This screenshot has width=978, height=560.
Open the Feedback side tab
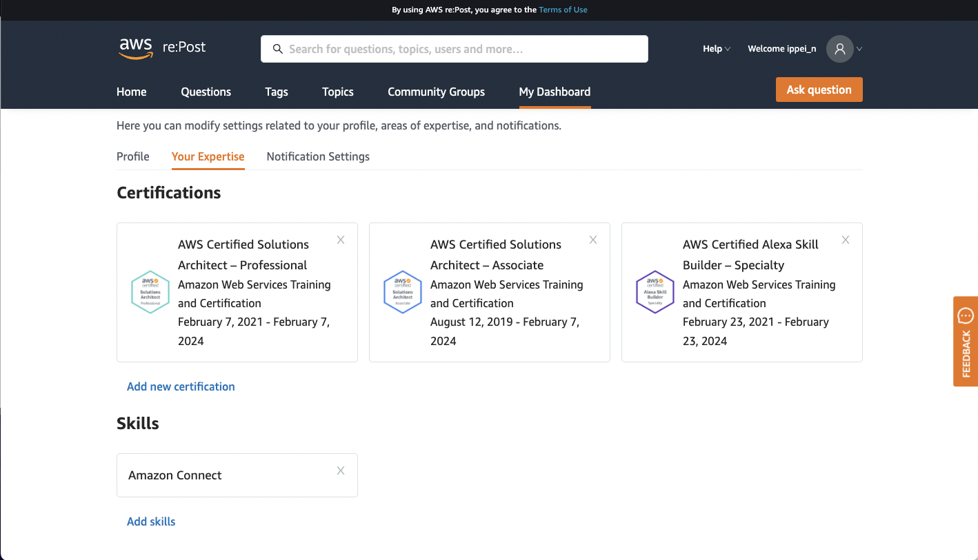click(966, 341)
